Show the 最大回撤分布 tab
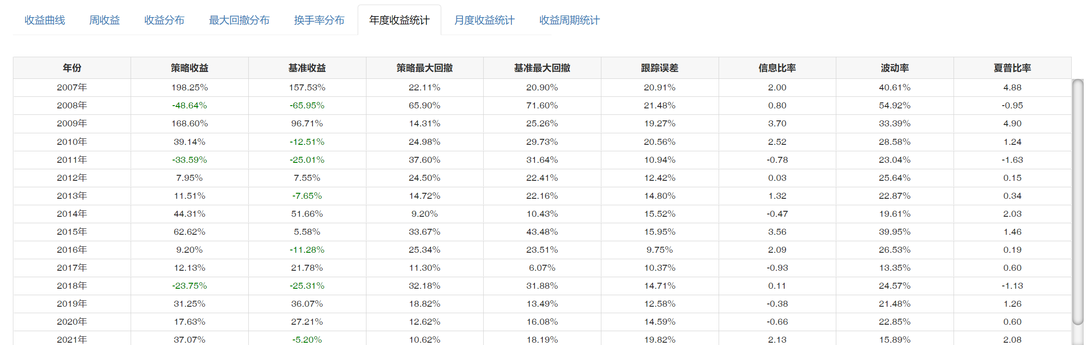This screenshot has height=345, width=1092. pos(239,20)
